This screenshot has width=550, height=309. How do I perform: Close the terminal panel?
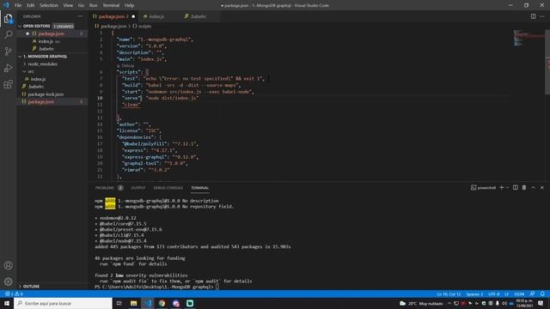tap(542, 187)
